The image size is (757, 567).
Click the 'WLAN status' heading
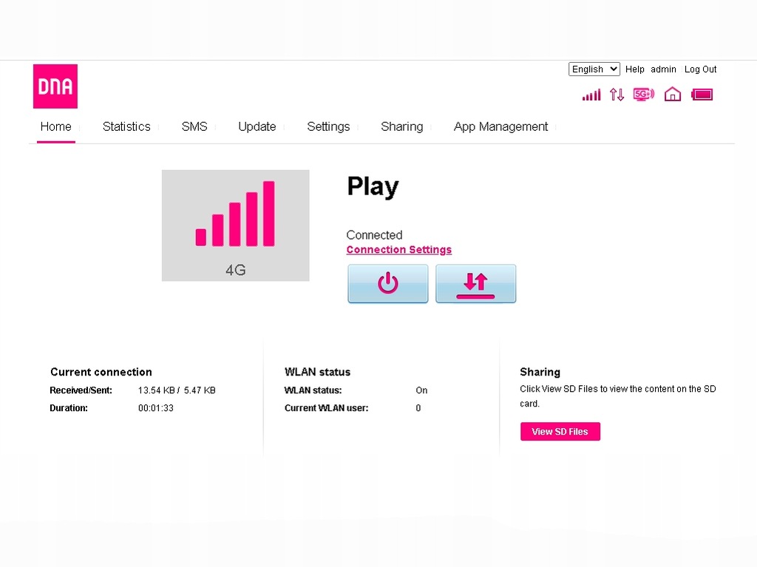point(317,372)
